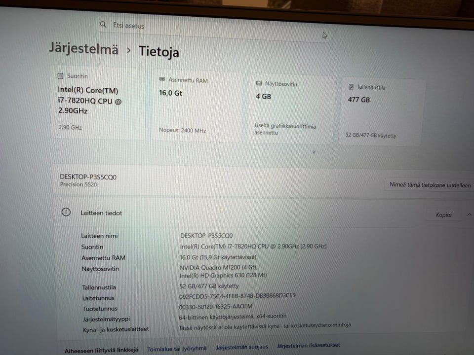Select the Tietoja breadcrumb title
Screen dimensions: 474x355
158,52
